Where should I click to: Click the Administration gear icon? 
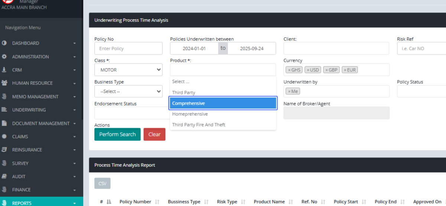tap(4, 57)
